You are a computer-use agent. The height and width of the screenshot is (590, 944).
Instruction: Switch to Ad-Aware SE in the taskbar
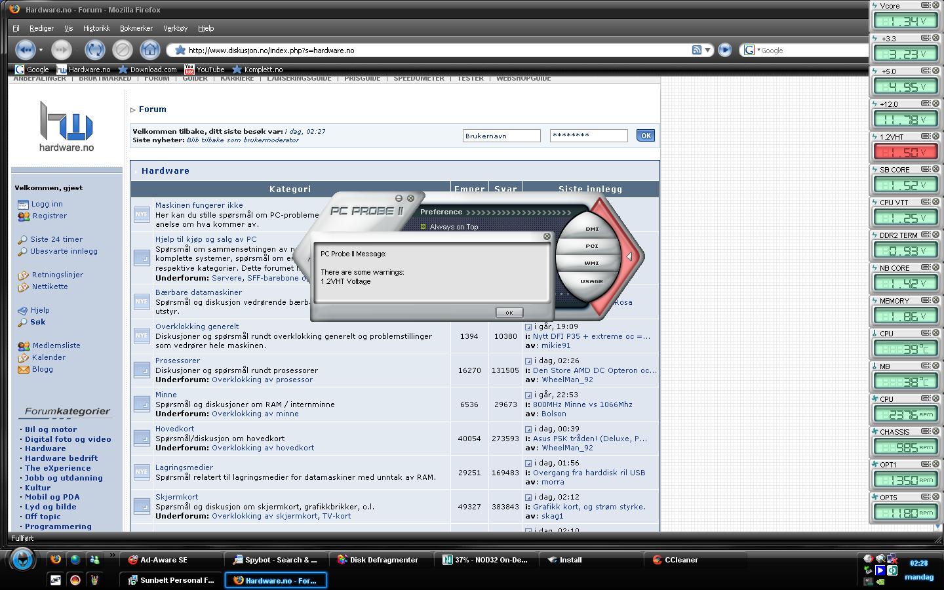coord(170,560)
